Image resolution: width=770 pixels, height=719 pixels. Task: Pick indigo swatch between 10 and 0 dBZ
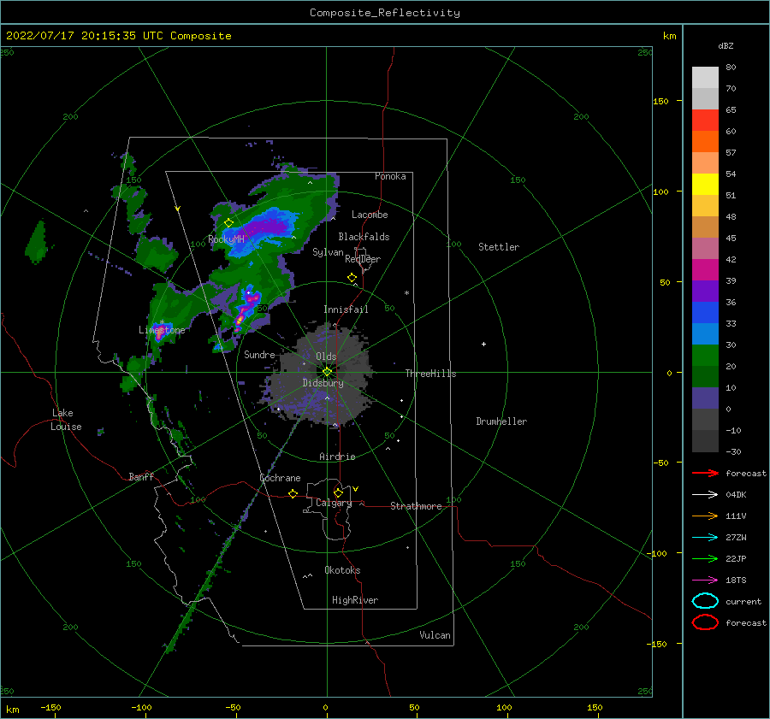coord(705,398)
